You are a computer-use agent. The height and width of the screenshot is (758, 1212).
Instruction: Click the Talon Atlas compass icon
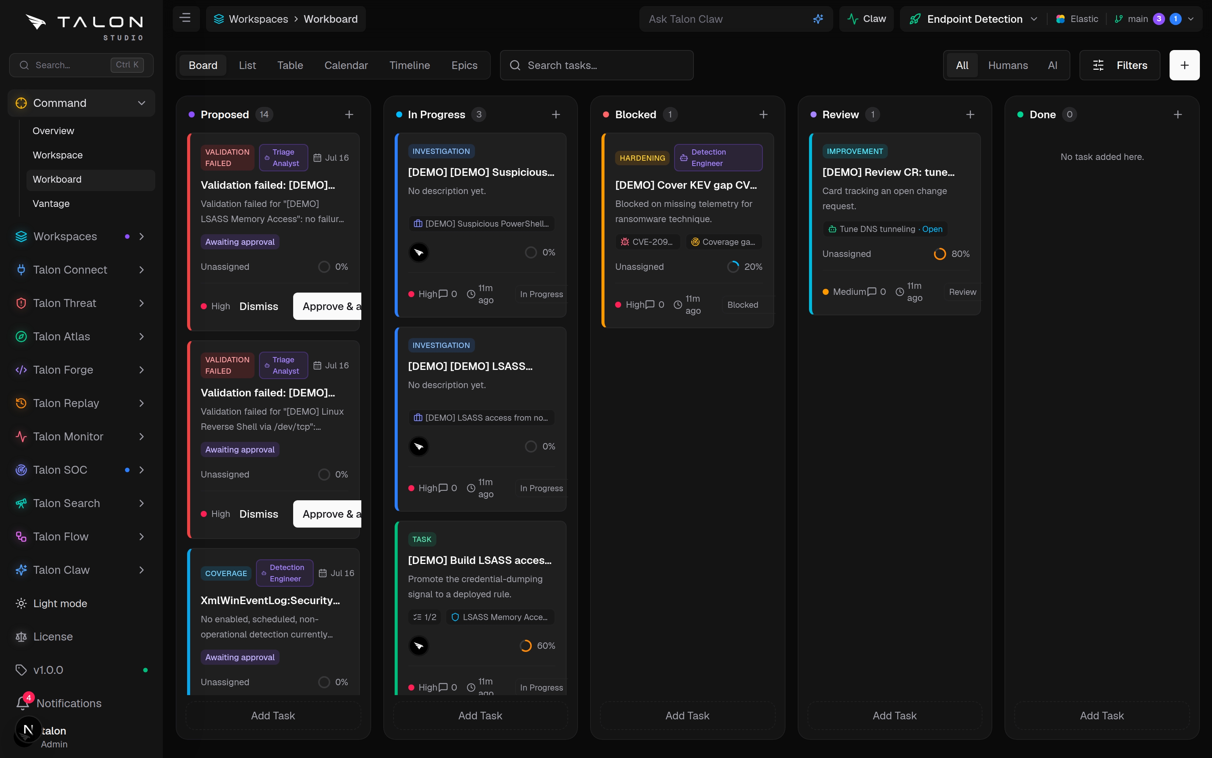click(x=21, y=337)
